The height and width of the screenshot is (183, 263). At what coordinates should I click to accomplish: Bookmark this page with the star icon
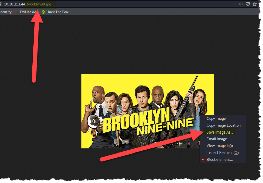coord(255,4)
